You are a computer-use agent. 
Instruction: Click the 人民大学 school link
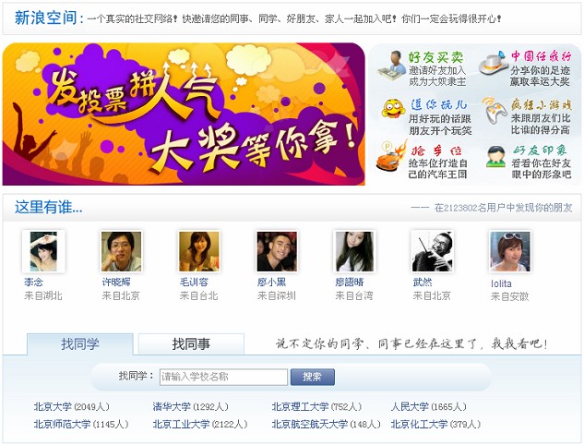click(x=410, y=406)
